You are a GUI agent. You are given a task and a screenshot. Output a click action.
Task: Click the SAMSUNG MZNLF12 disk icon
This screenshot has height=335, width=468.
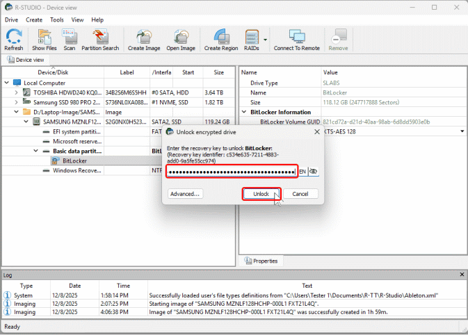coord(36,122)
